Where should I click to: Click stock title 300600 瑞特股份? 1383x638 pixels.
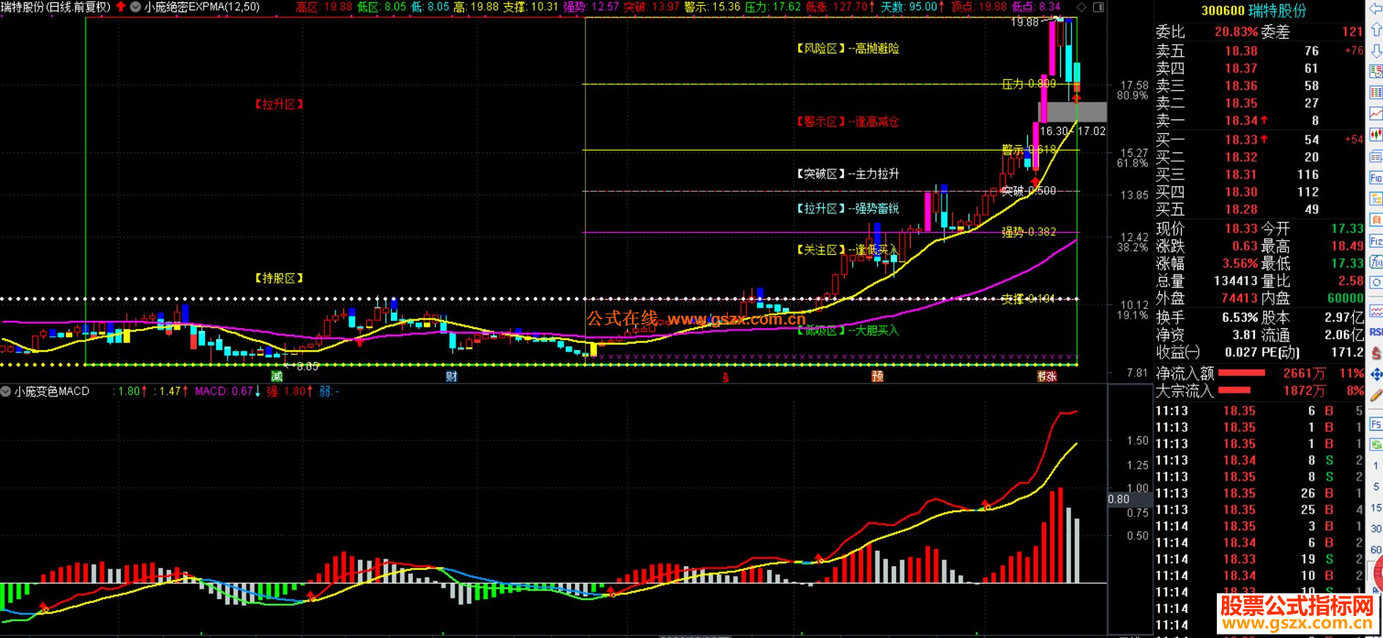pos(1253,11)
